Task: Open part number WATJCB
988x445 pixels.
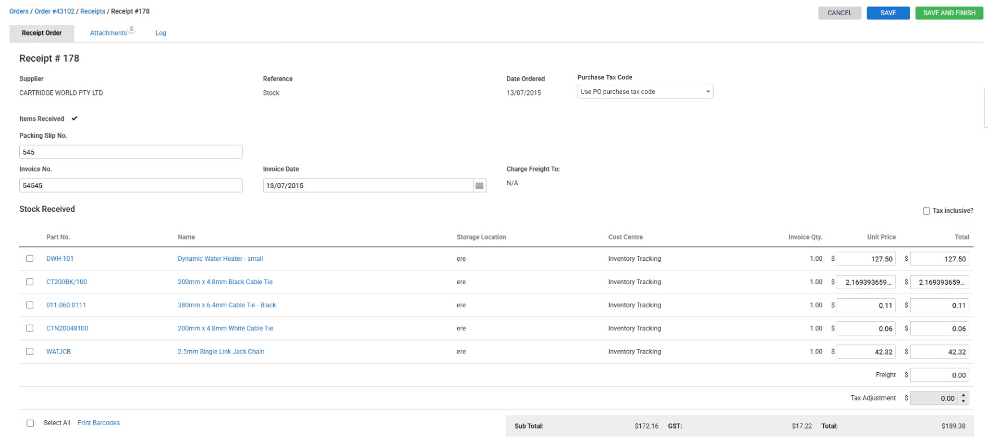Action: click(59, 351)
